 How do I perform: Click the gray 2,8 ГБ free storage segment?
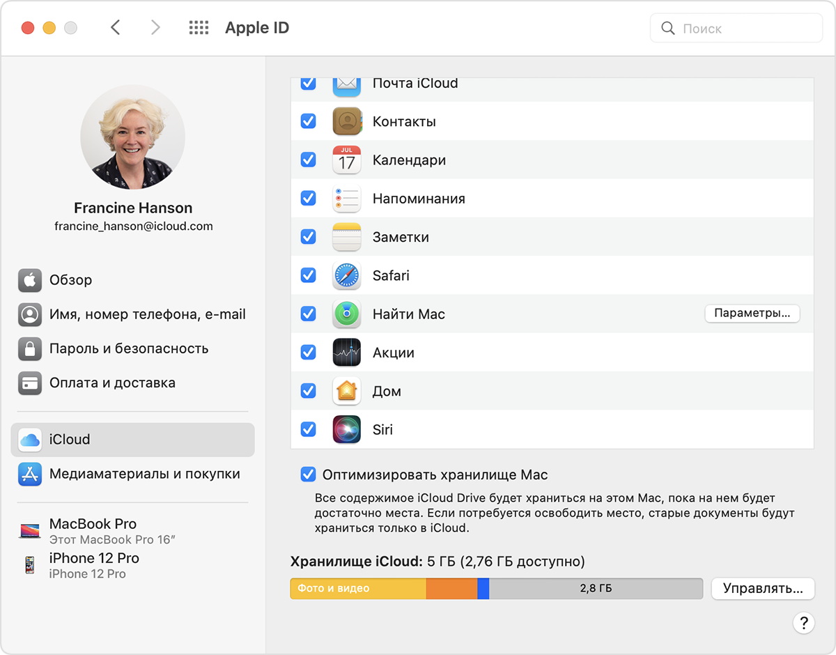596,588
